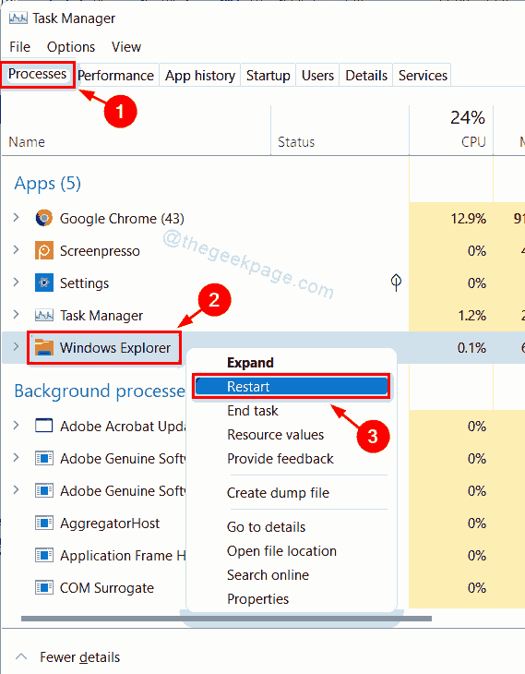The image size is (525, 674).
Task: Switch to the Performance tab
Action: pyautogui.click(x=115, y=76)
